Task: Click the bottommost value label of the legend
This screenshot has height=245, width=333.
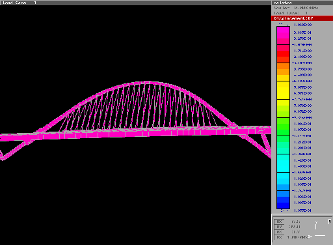Action: (x=302, y=210)
